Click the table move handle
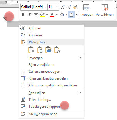 (x=5, y=19)
